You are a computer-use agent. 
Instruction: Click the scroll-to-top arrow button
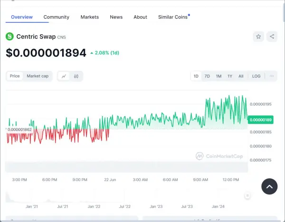[269, 187]
